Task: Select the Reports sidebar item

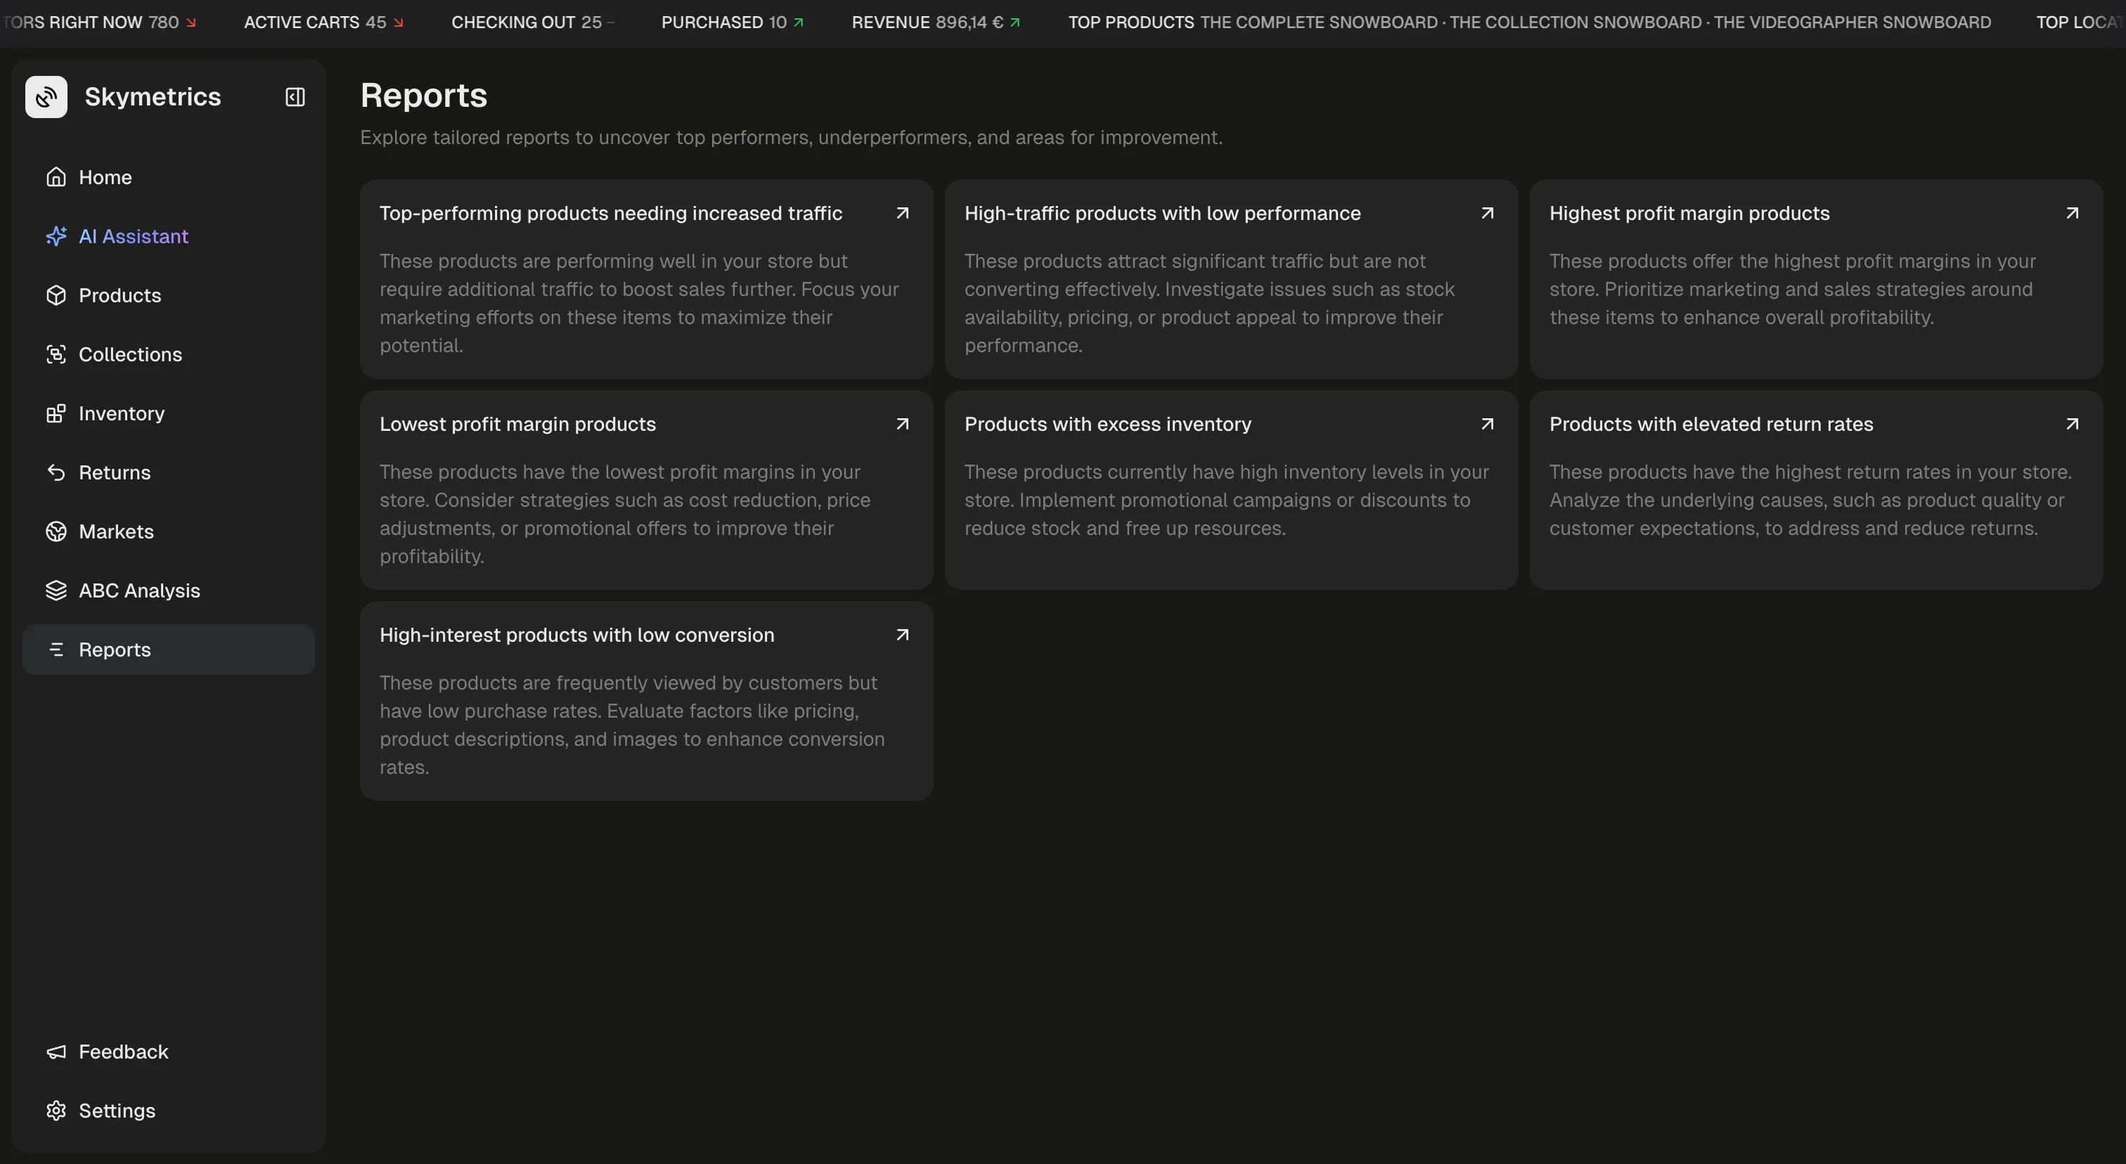Action: point(115,650)
